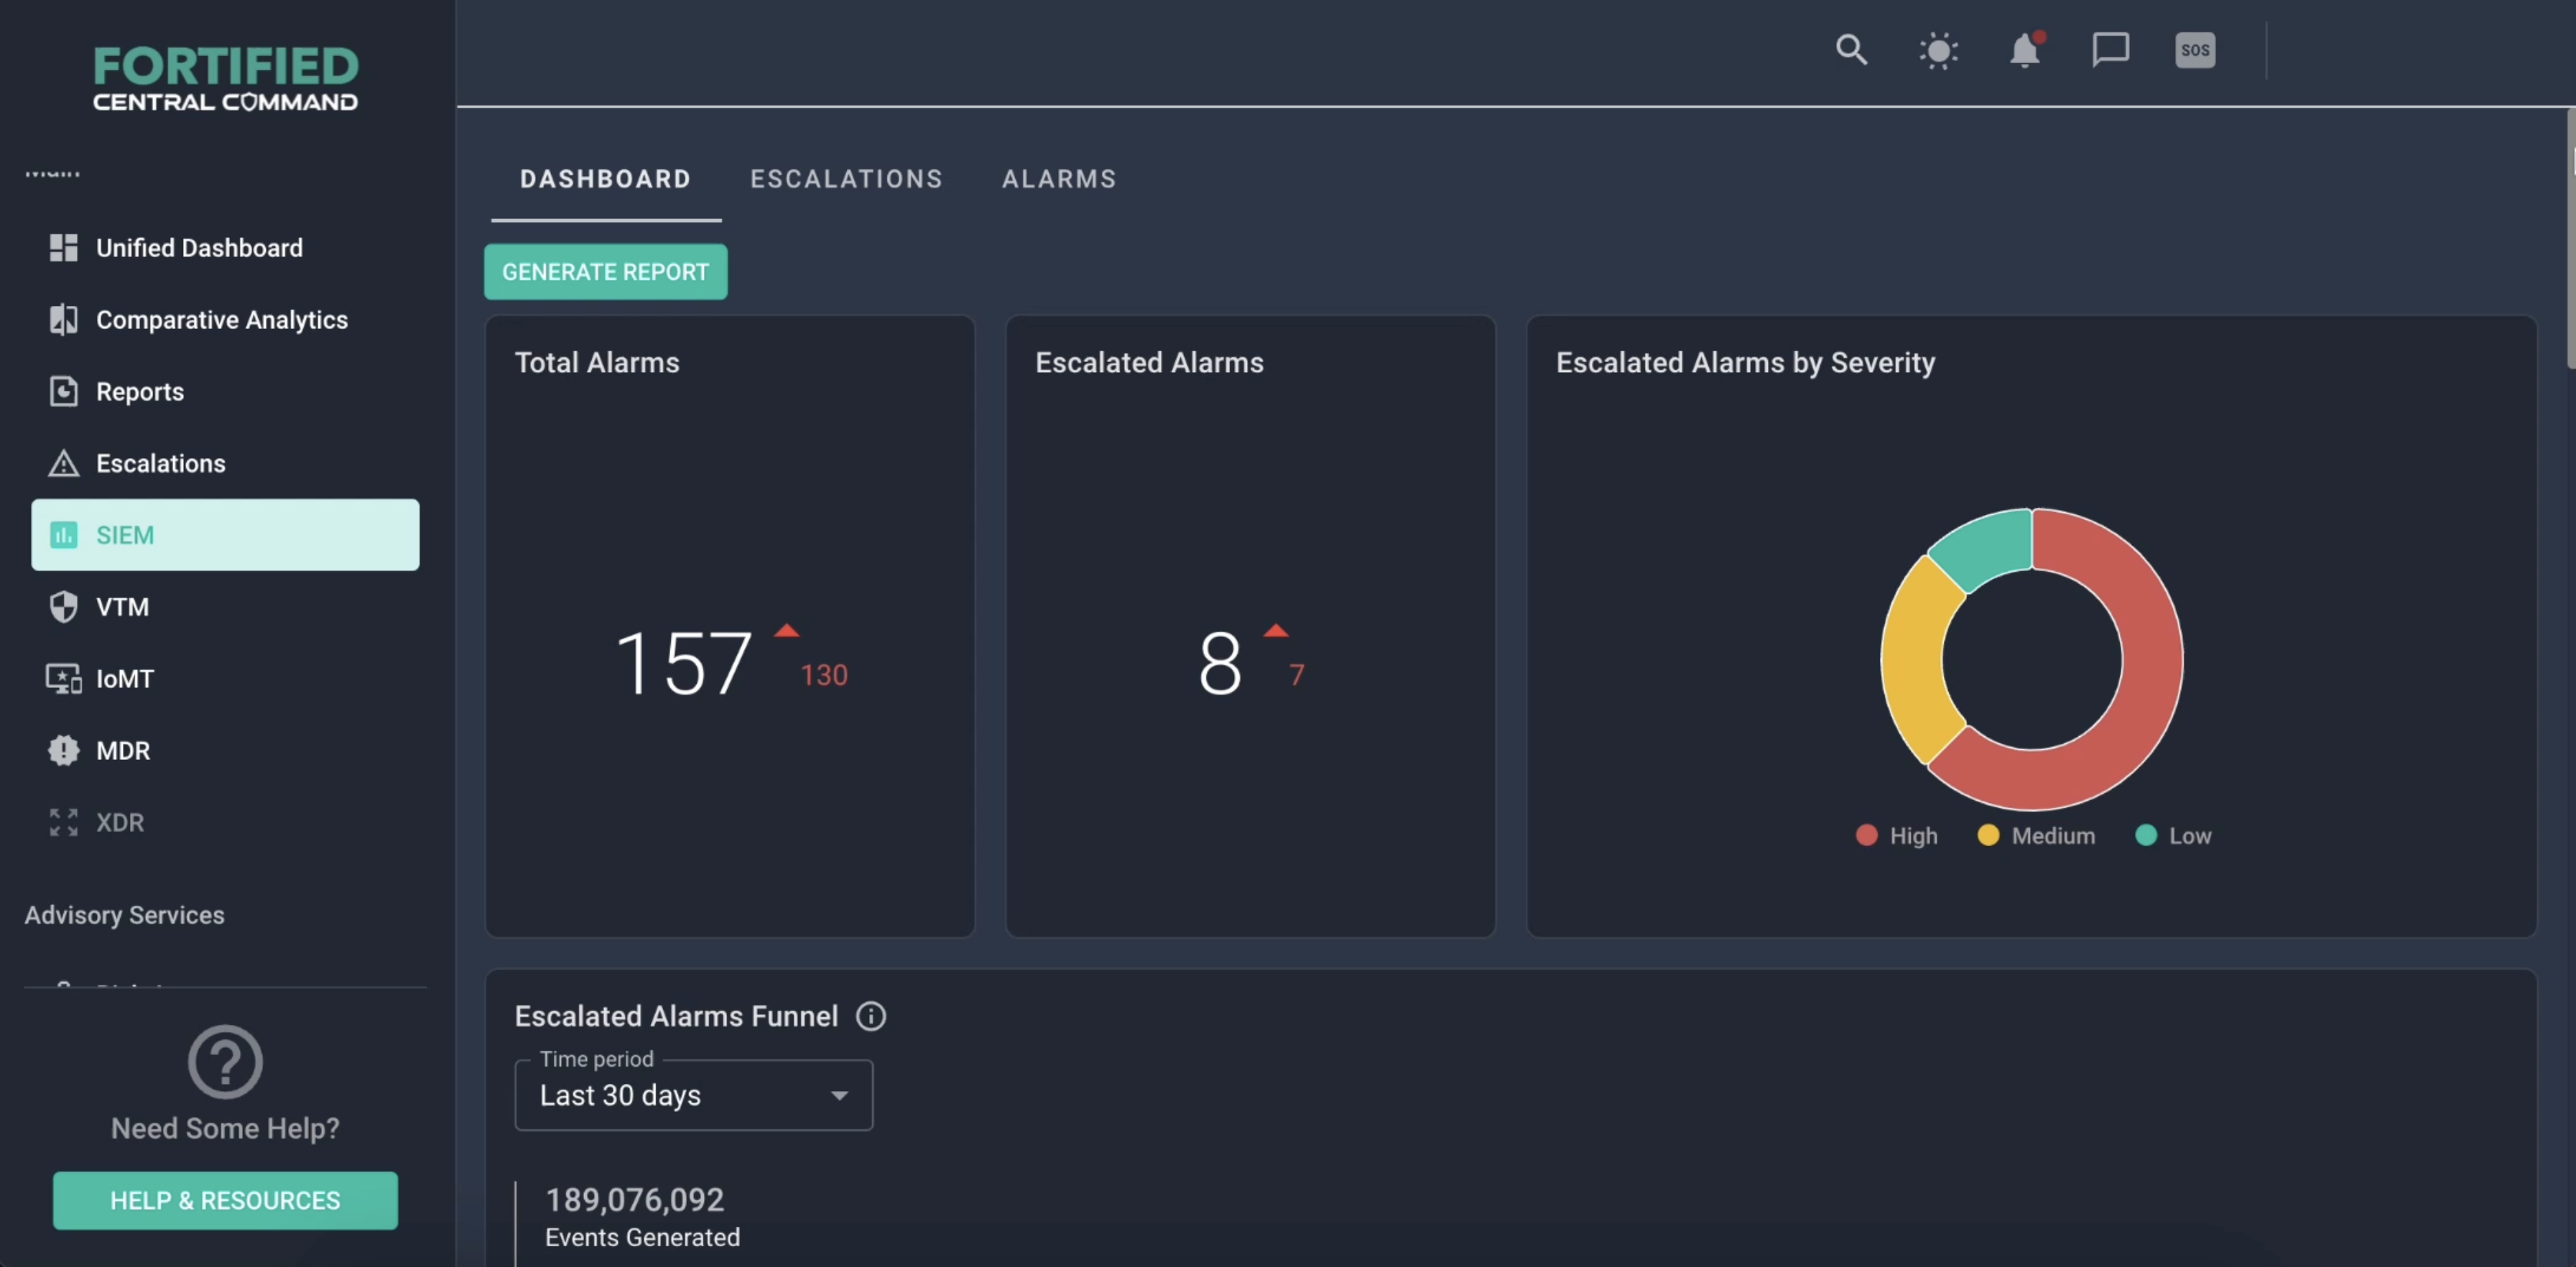2576x1267 pixels.
Task: Click the Events Generated label
Action: pos(642,1237)
